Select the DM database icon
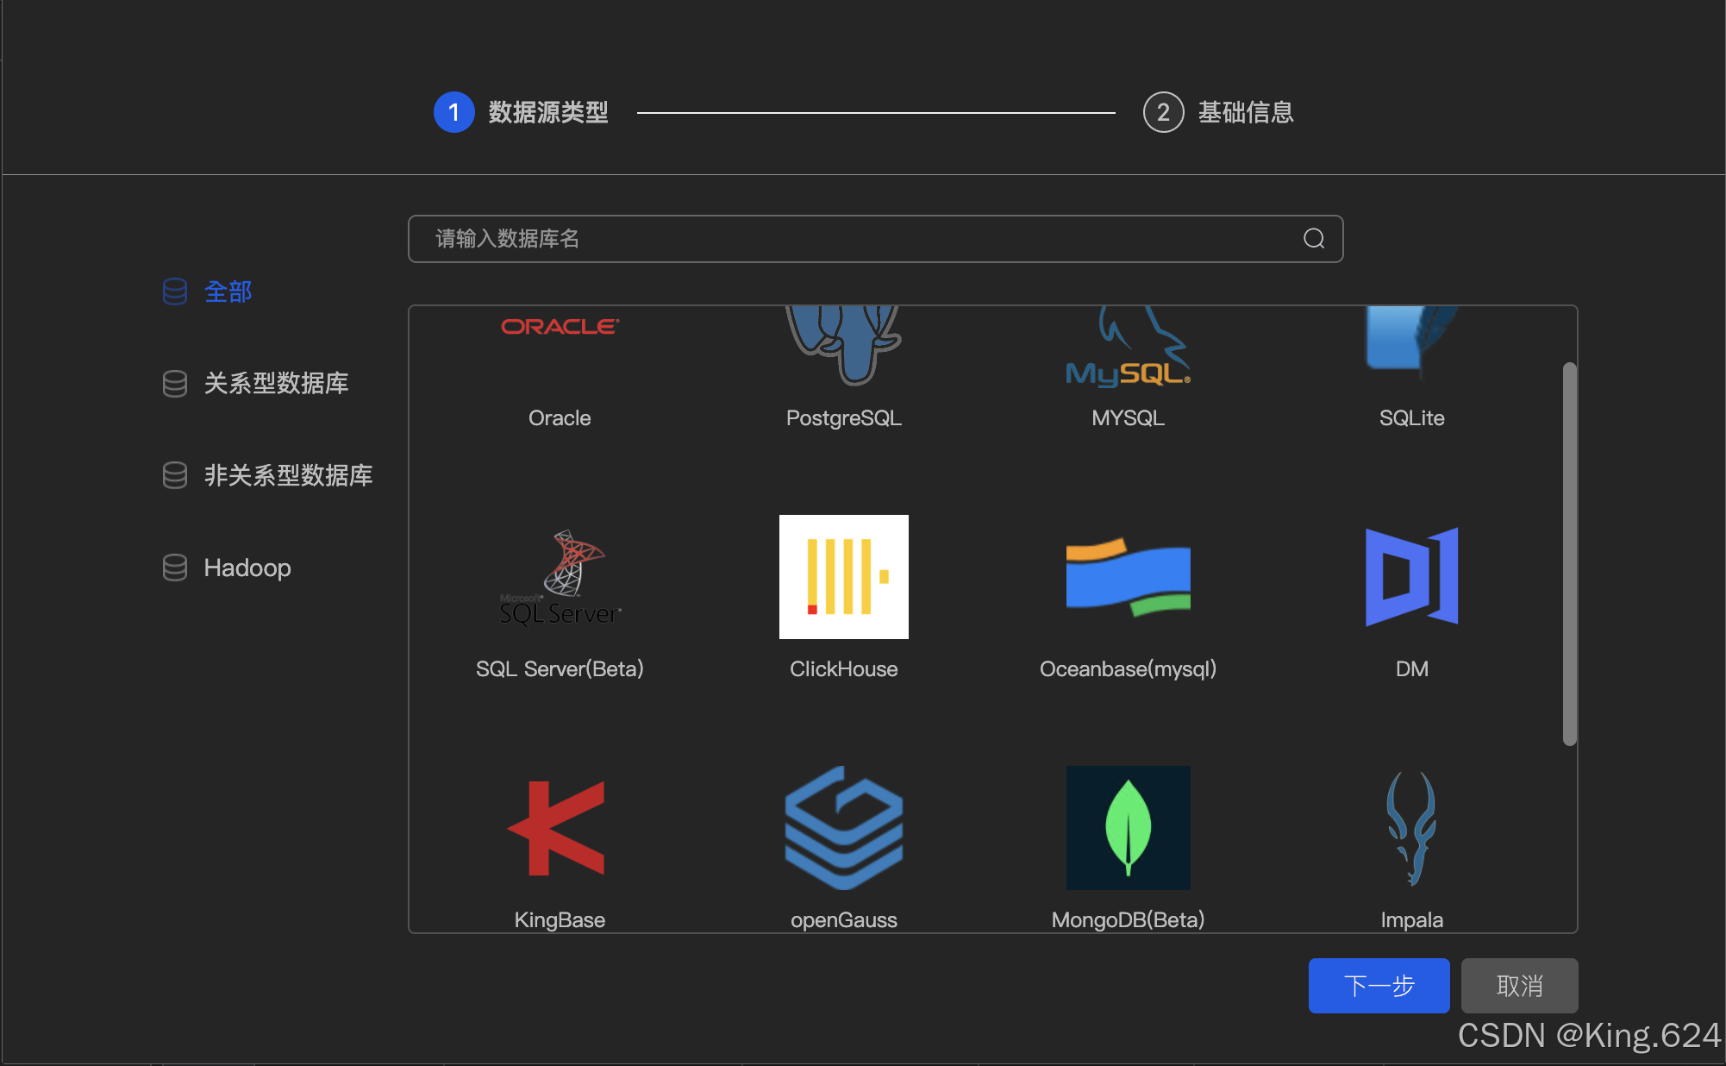The image size is (1726, 1066). (x=1411, y=577)
